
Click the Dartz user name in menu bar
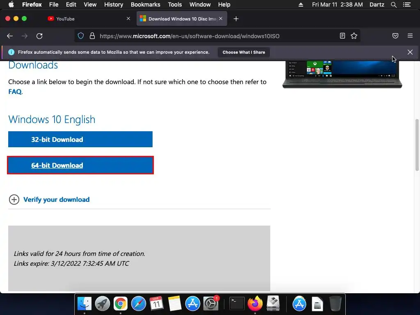[x=377, y=5]
